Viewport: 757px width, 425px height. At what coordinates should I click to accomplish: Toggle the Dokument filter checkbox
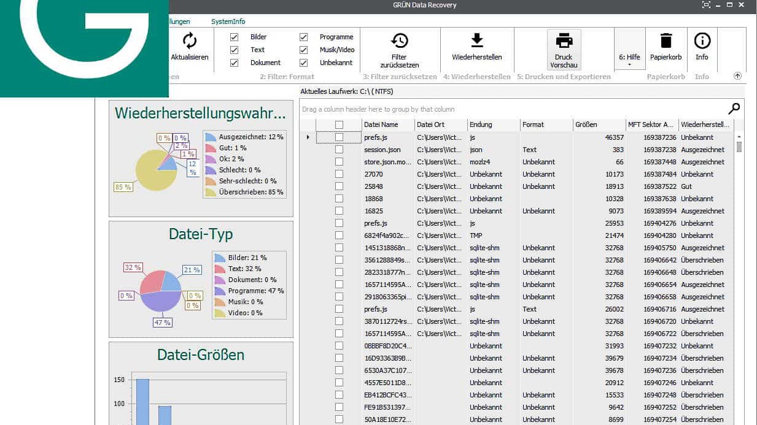pyautogui.click(x=234, y=63)
